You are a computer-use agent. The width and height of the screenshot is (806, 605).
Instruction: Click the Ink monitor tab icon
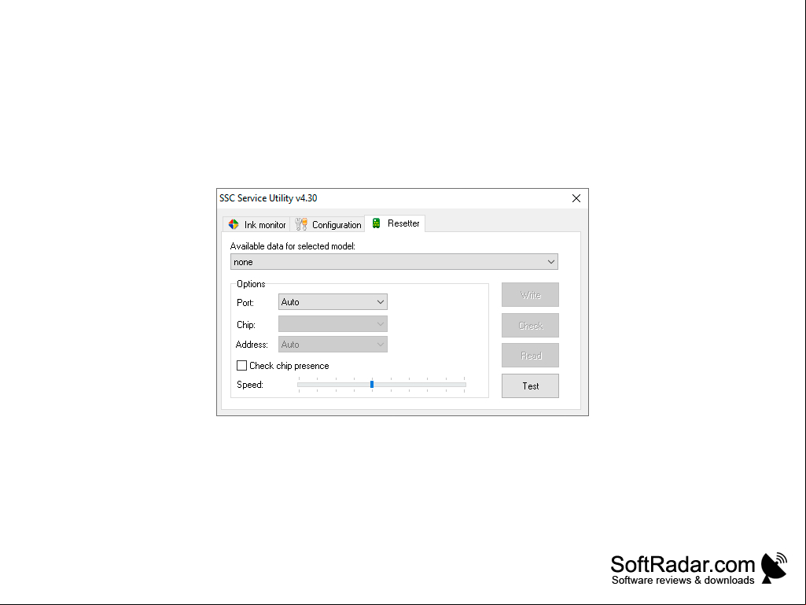click(x=234, y=224)
